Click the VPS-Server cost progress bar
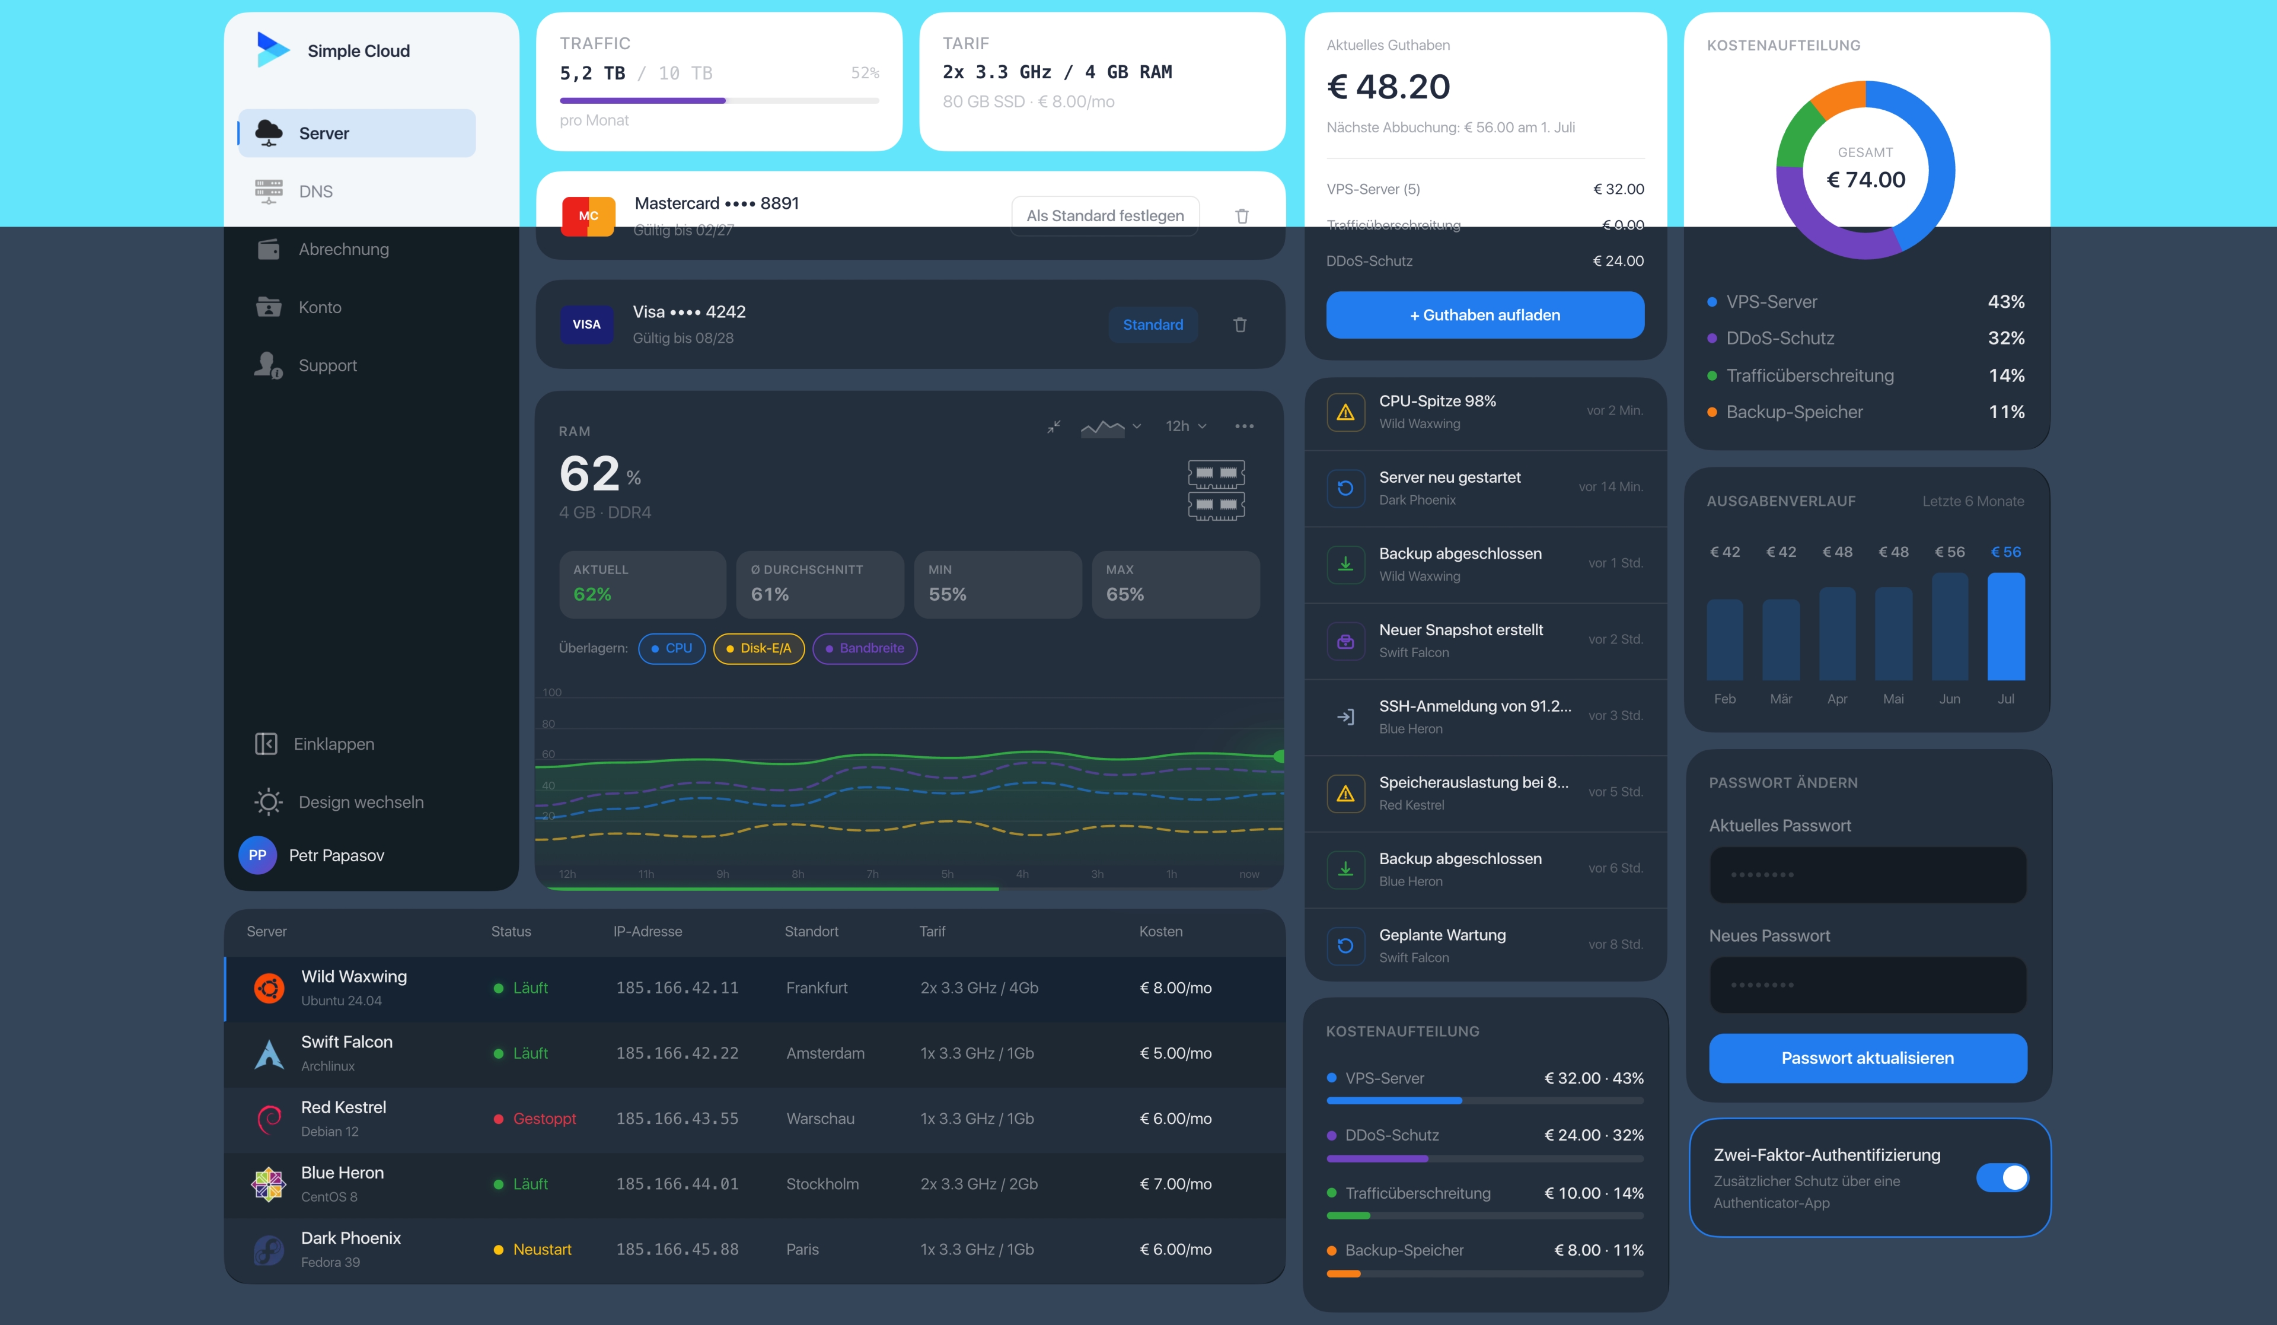This screenshot has height=1325, width=2277. (1485, 1100)
